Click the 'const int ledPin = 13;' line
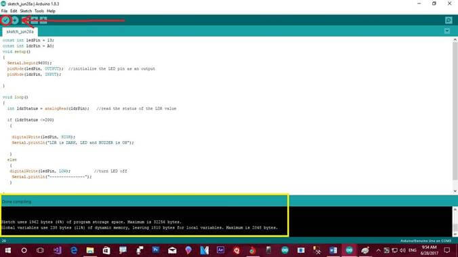458x257 pixels. tap(28, 40)
